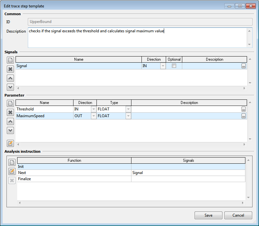Open Type dropdown for Threshold parameter

pos(128,109)
